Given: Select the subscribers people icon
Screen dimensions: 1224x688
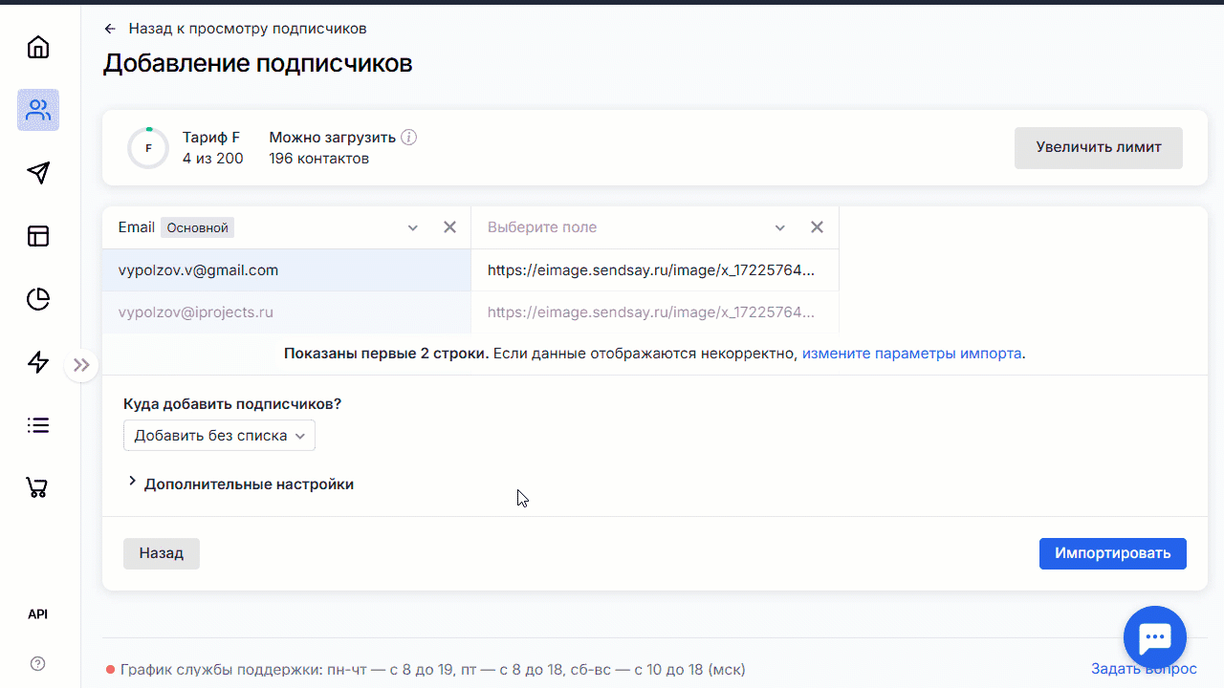Looking at the screenshot, I should click(x=38, y=110).
